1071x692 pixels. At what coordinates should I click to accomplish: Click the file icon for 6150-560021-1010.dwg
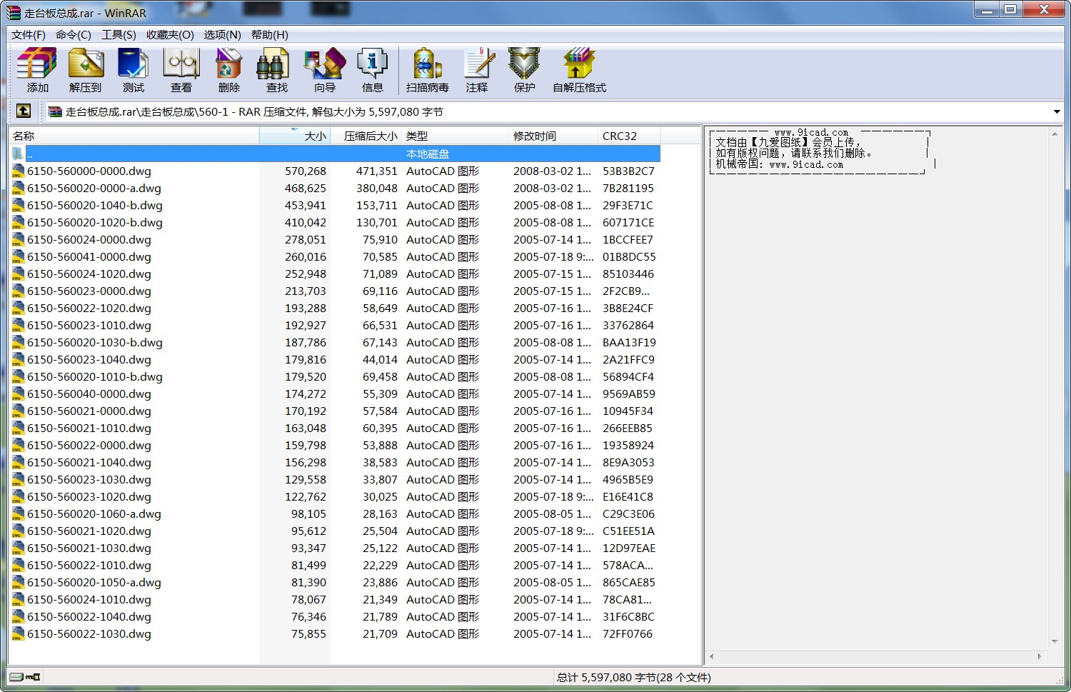(18, 428)
